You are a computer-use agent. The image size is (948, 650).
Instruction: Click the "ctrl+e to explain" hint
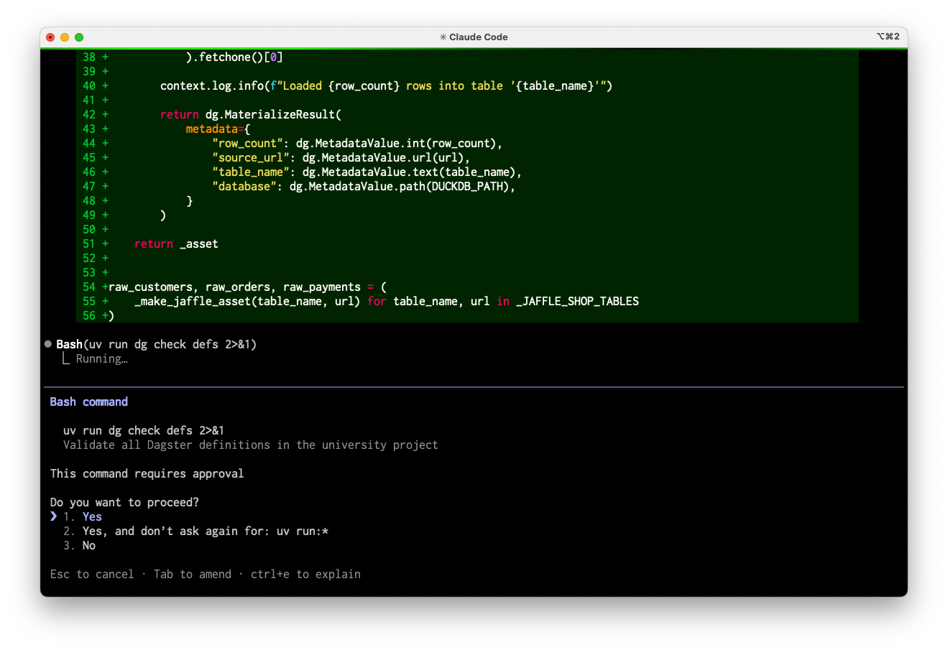click(305, 574)
